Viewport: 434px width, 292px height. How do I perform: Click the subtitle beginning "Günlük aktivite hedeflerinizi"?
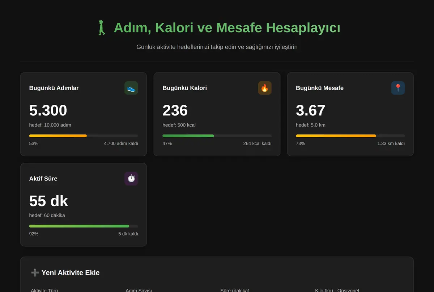click(x=217, y=47)
